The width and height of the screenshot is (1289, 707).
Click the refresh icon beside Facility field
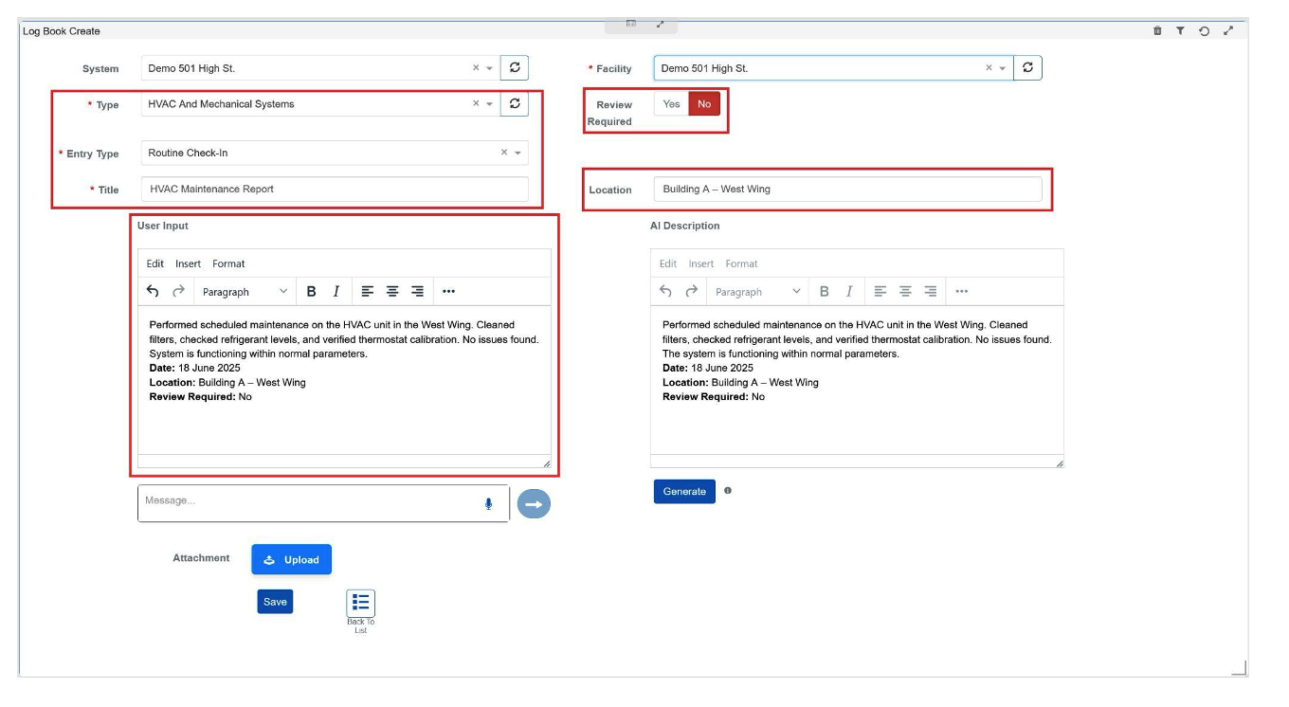click(x=1027, y=68)
